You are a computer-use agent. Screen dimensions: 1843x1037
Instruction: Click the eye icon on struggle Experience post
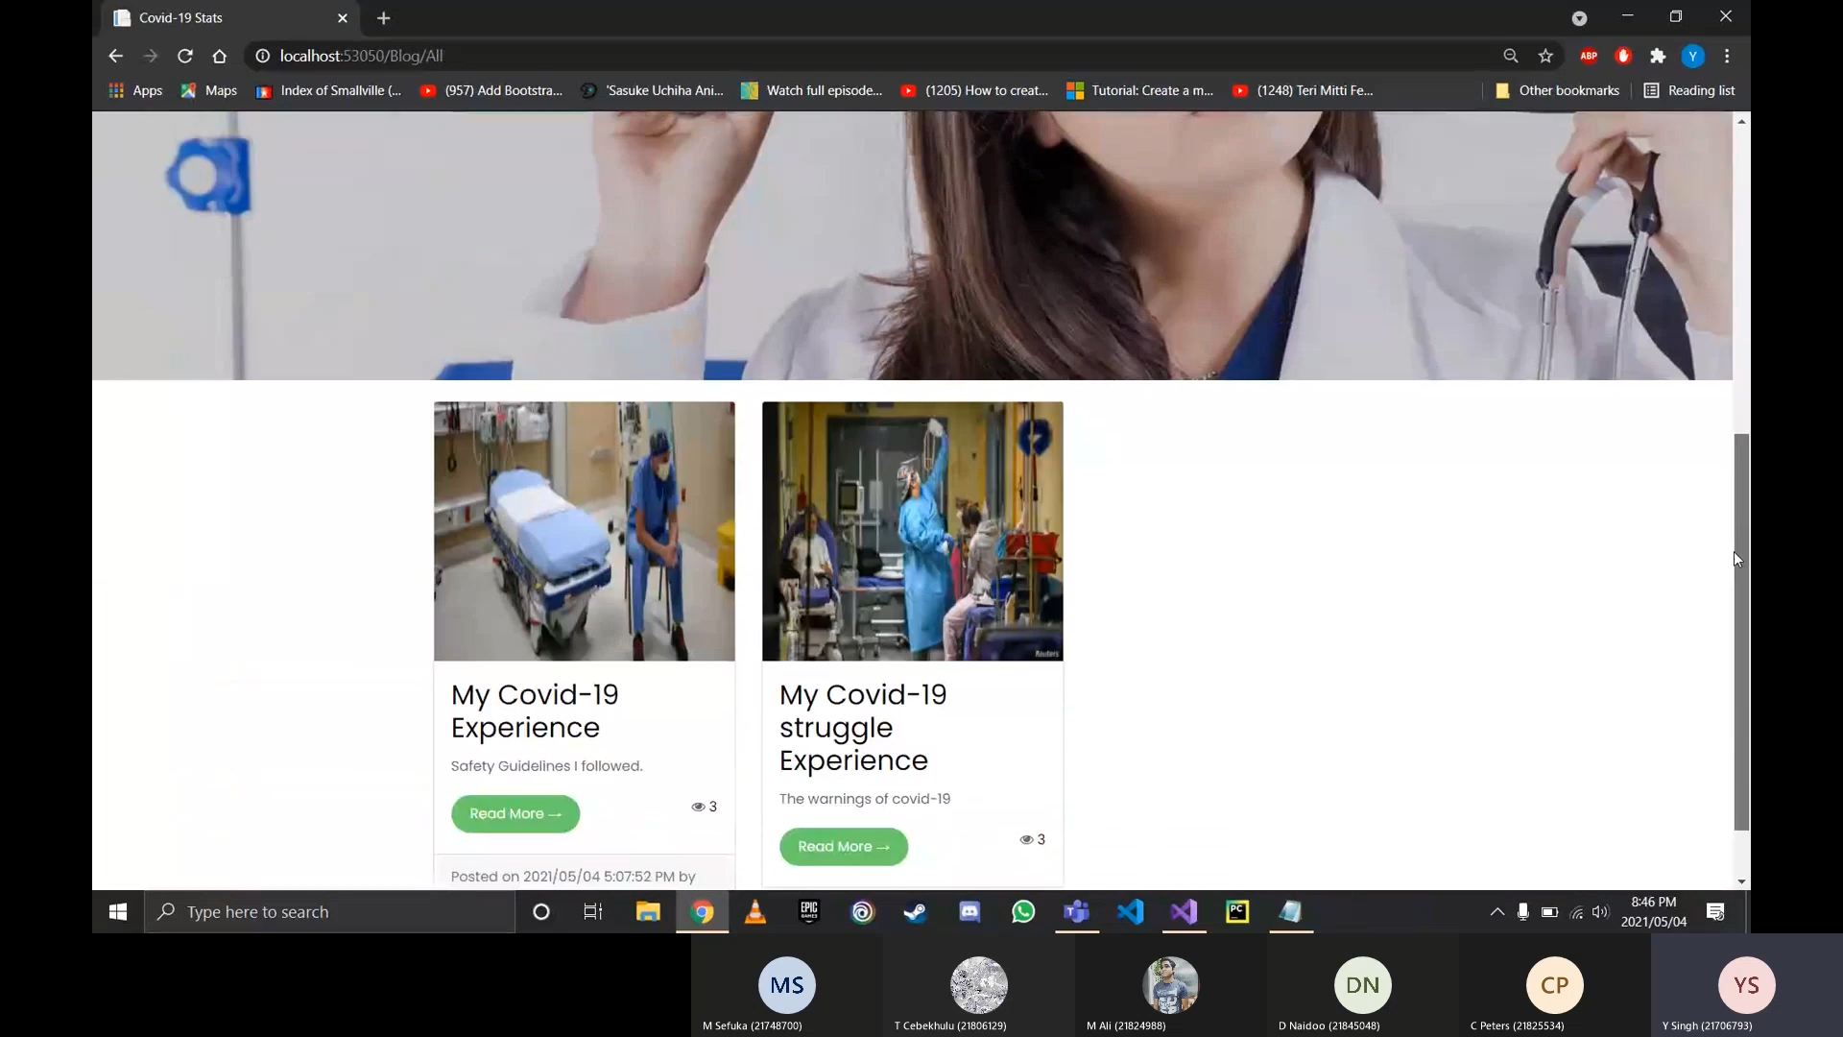pyautogui.click(x=1026, y=839)
